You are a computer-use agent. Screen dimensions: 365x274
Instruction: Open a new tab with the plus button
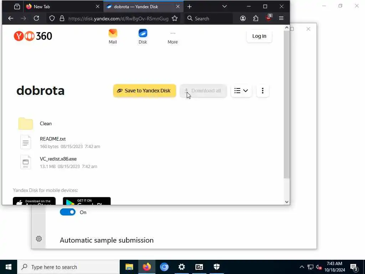click(190, 7)
